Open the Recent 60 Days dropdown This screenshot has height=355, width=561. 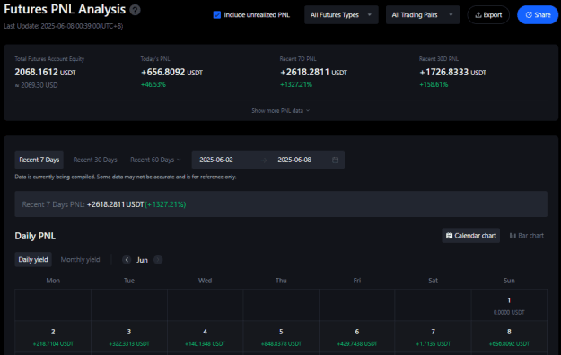coord(155,160)
